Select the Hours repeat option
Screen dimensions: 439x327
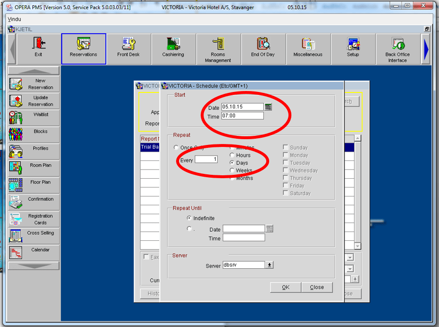click(x=233, y=155)
